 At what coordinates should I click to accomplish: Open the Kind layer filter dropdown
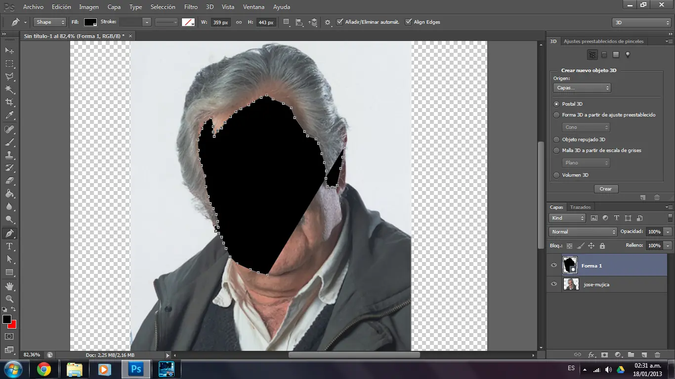tap(567, 218)
